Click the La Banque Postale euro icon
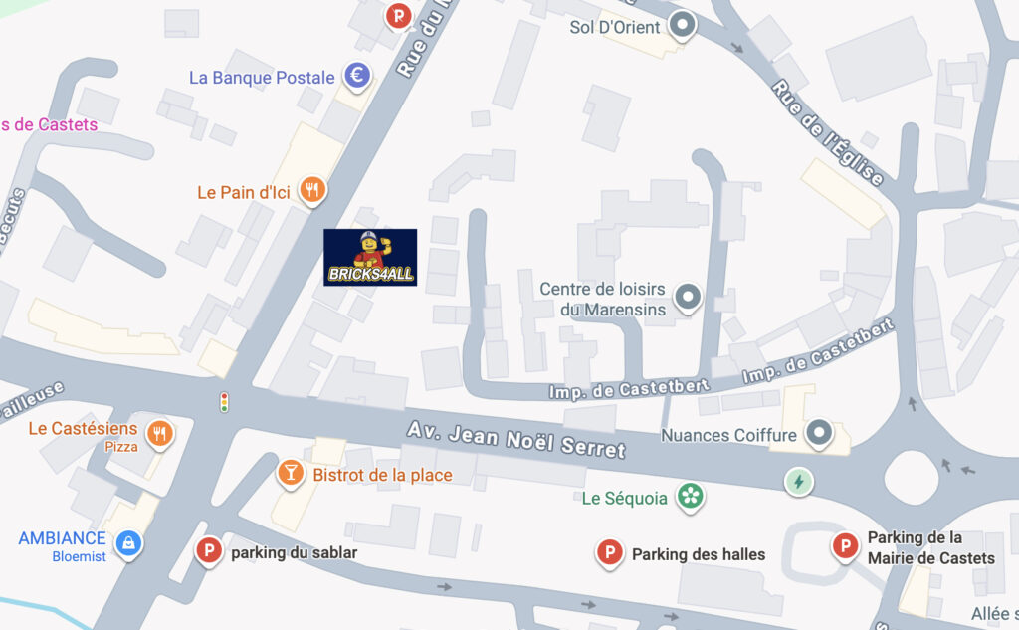Viewport: 1019px width, 630px height. (x=357, y=76)
